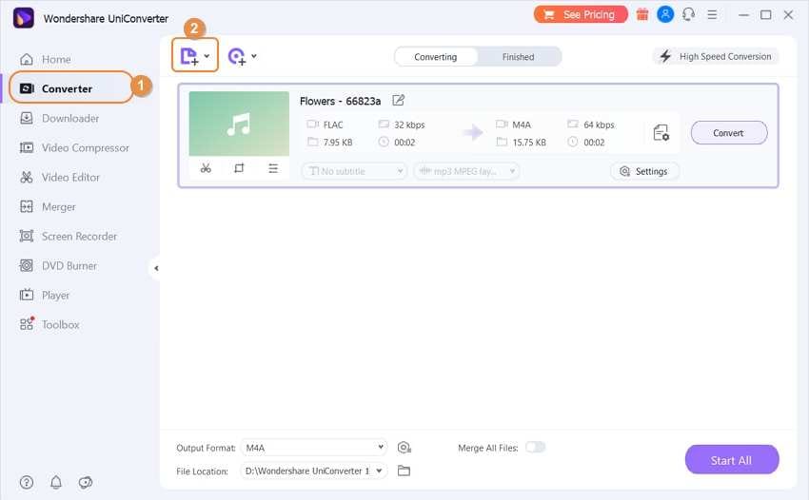Click the 64 kbps output bitrate

pyautogui.click(x=599, y=125)
